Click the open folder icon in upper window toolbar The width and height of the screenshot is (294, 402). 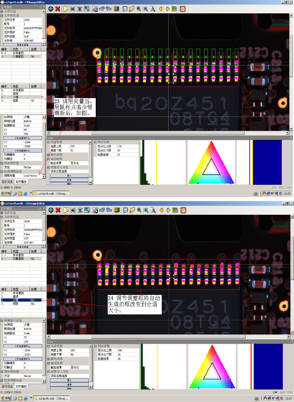tap(132, 9)
